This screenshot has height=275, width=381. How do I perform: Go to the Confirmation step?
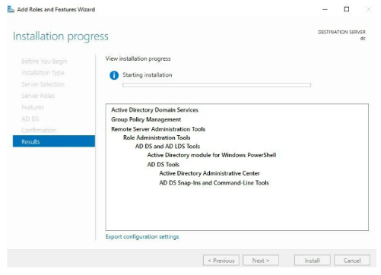click(x=39, y=131)
